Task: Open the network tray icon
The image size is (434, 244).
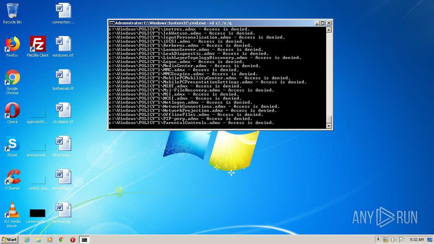Action: 386,240
